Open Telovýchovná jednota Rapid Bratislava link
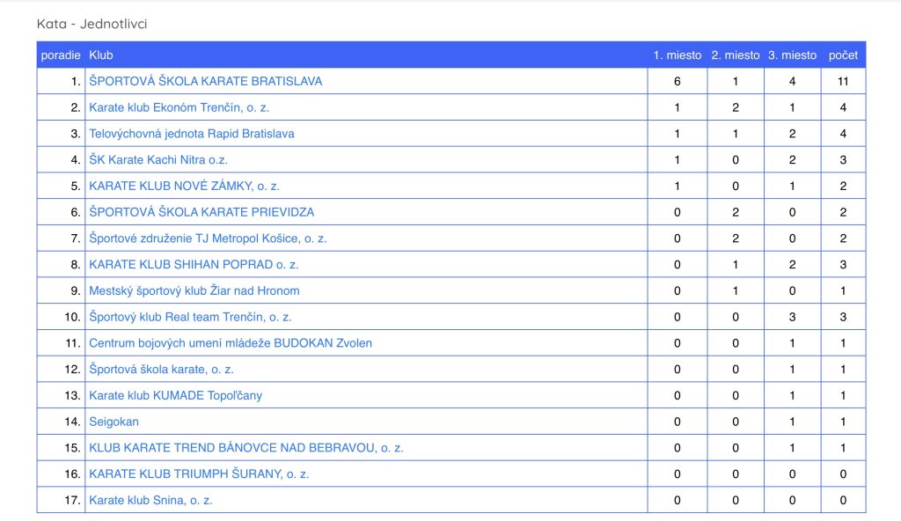901x521 pixels. pos(191,134)
